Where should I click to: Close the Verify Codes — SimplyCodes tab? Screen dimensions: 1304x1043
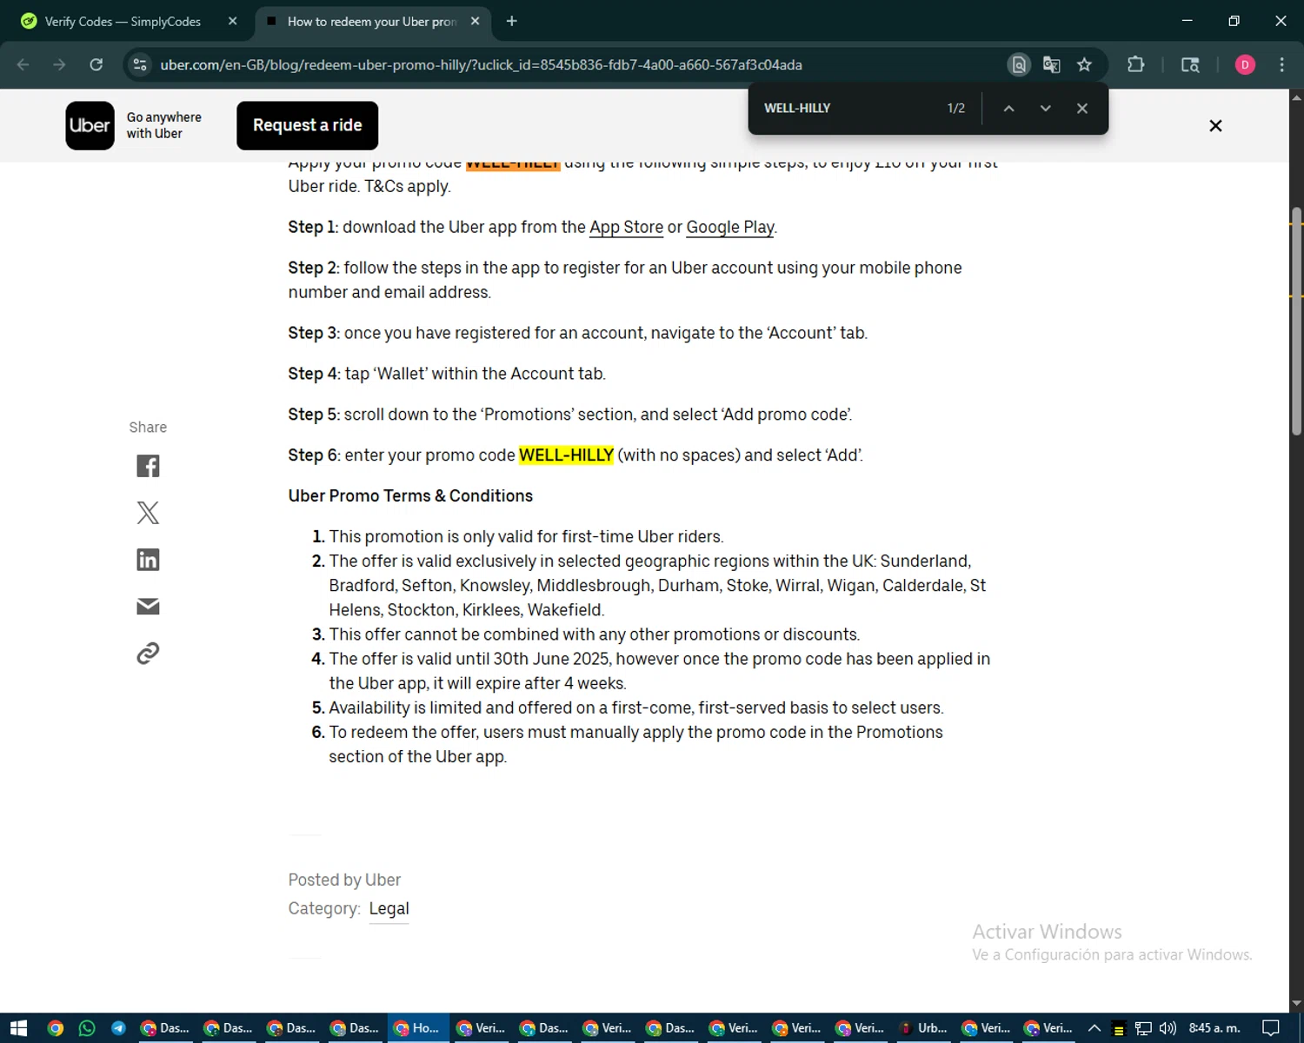coord(232,22)
